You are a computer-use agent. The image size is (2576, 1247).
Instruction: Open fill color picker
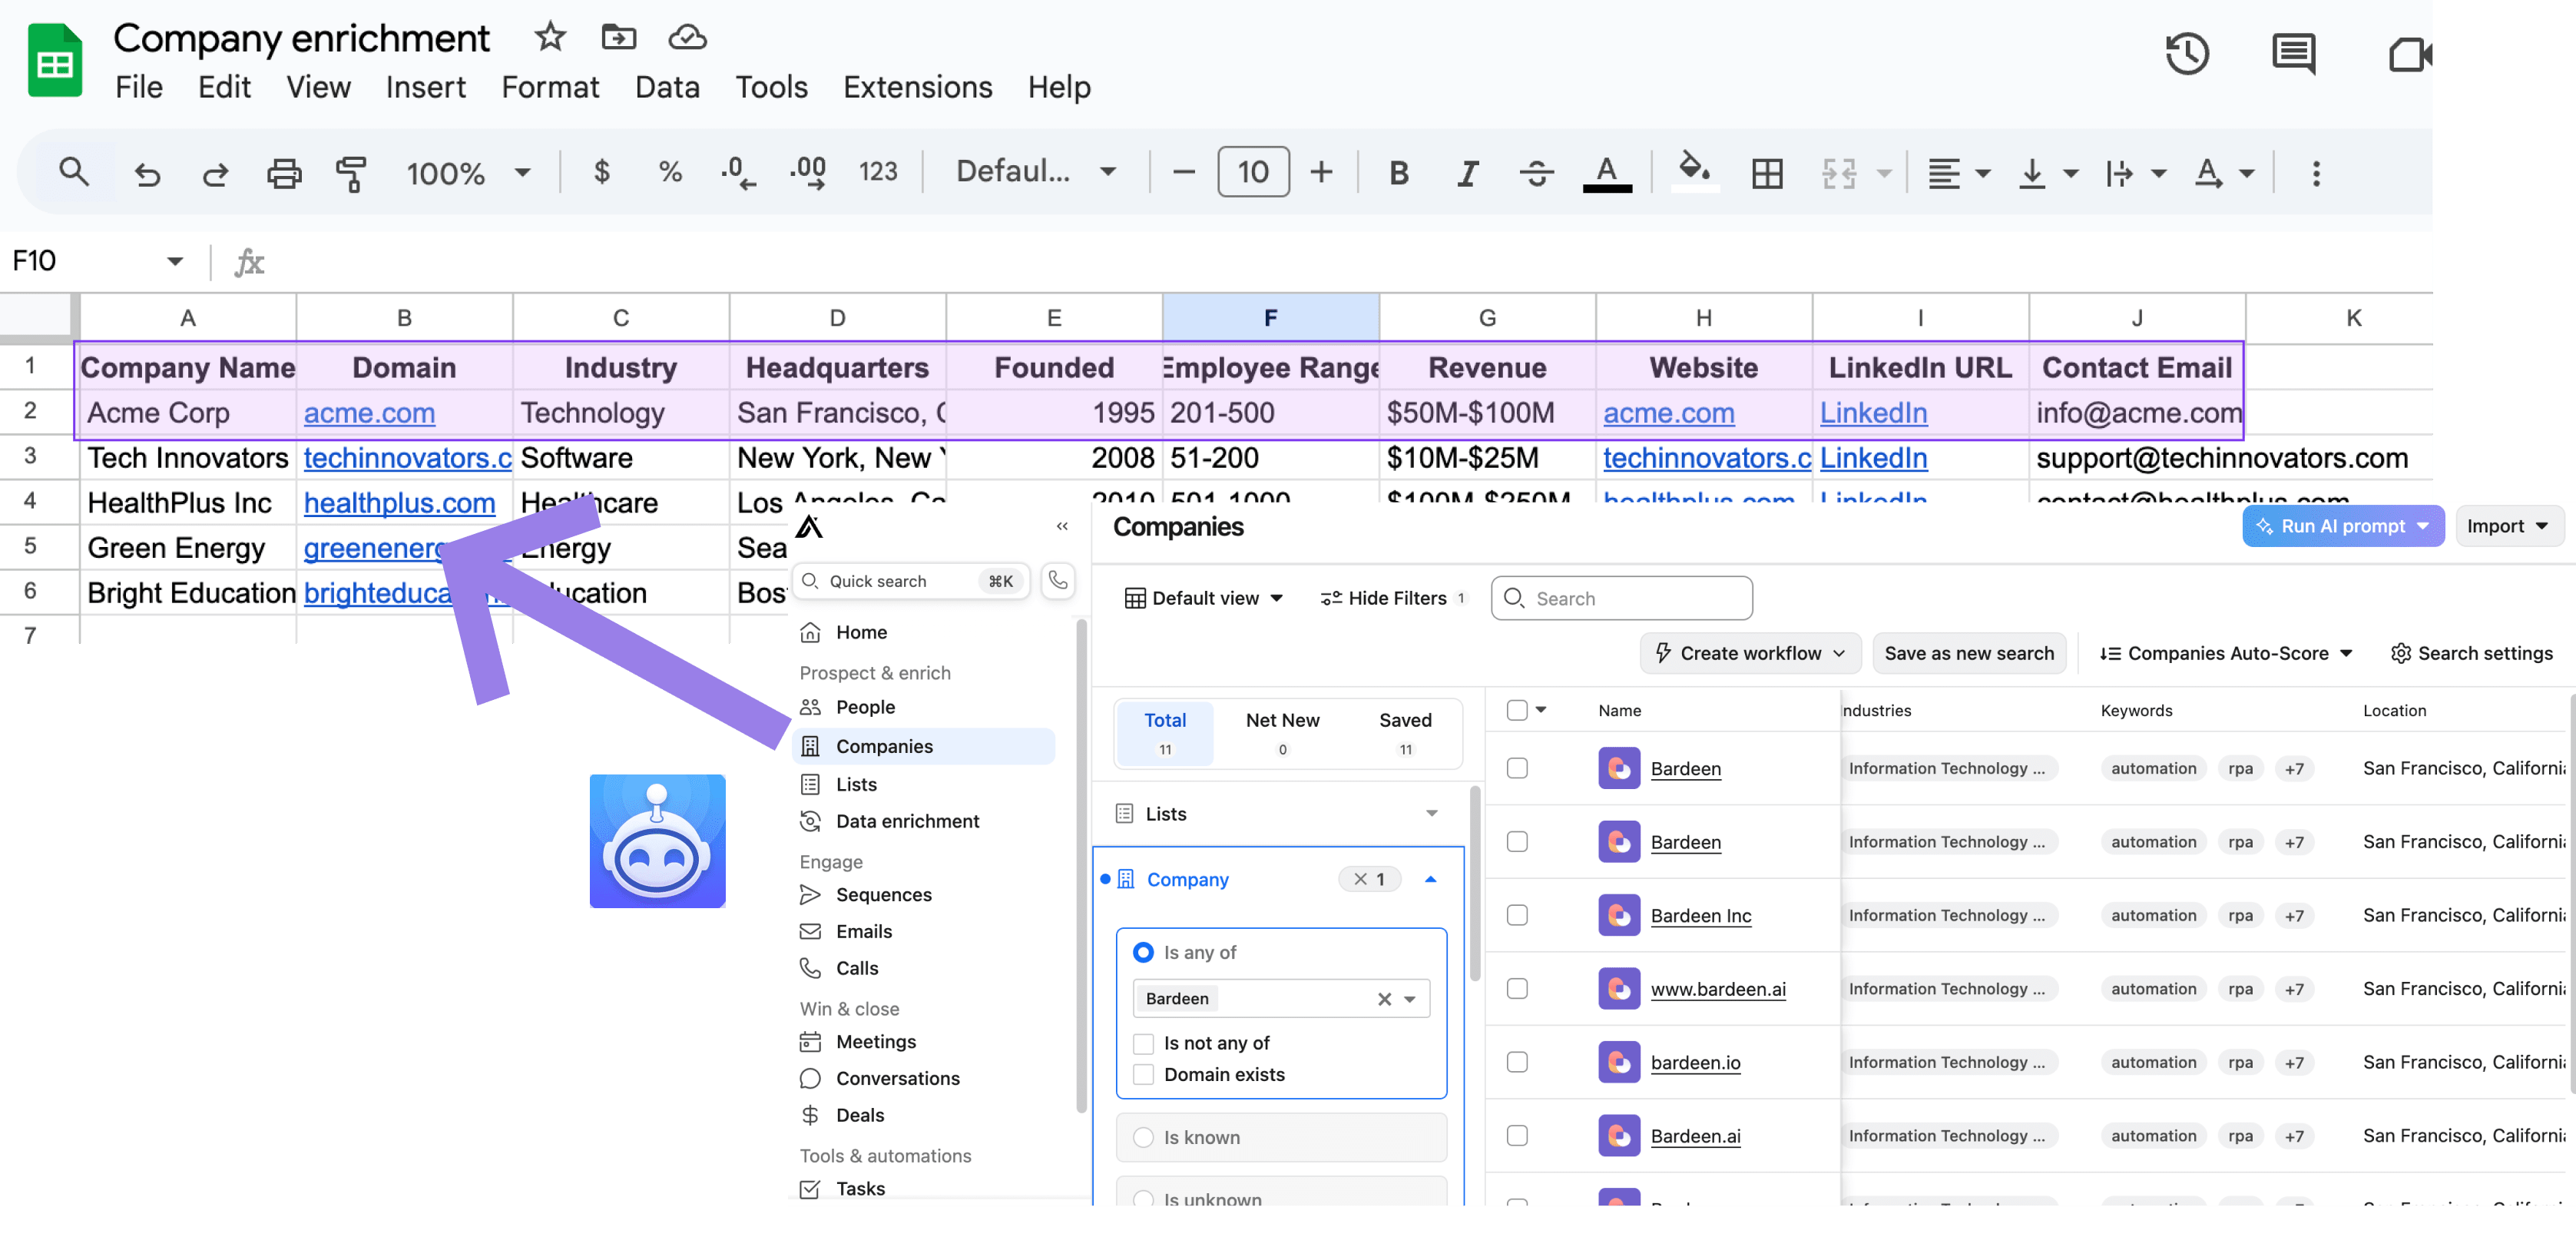point(1694,172)
